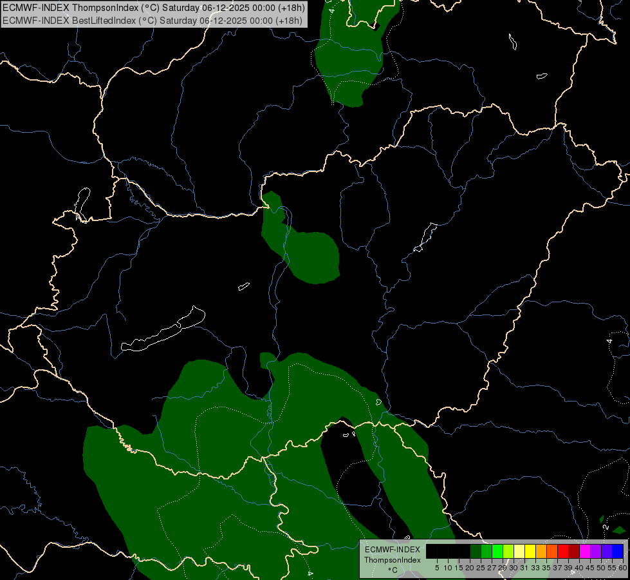Pick the blue 55–60 legend swatch

[x=618, y=551]
